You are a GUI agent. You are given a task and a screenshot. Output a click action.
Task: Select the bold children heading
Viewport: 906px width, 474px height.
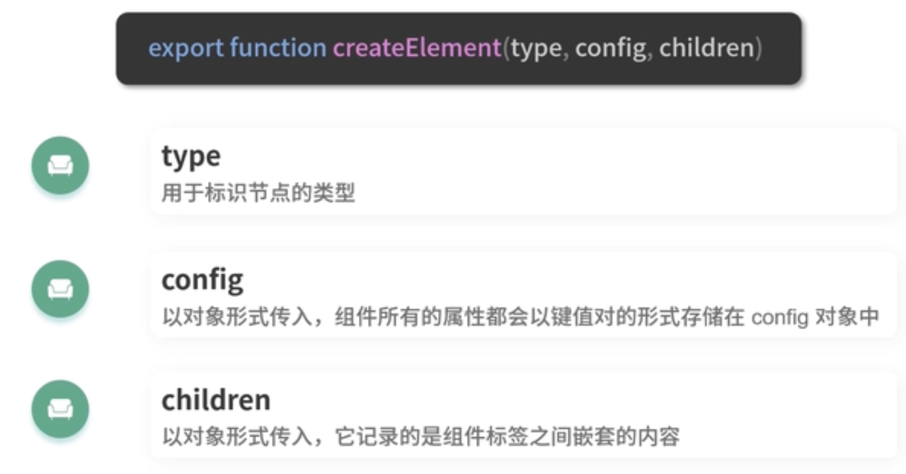216,400
